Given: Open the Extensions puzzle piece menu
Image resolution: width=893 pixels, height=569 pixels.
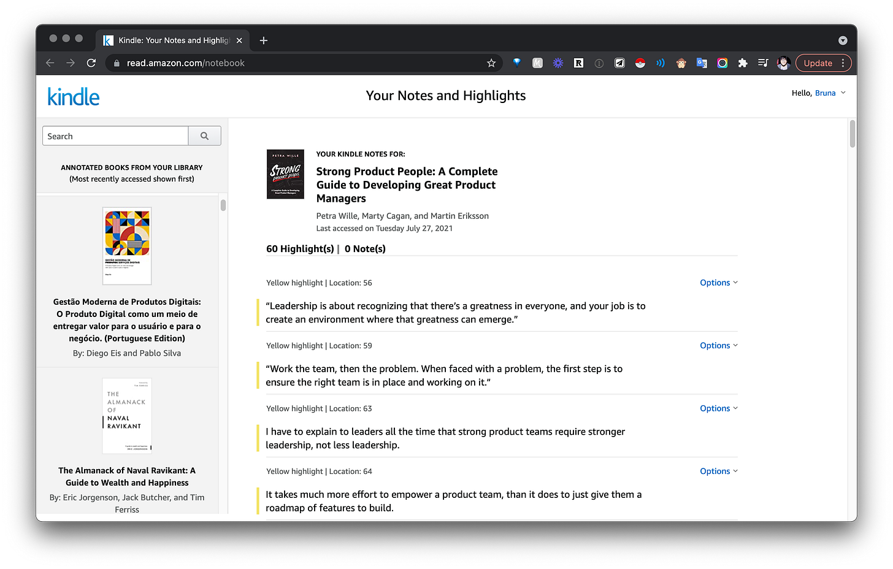Looking at the screenshot, I should click(x=743, y=63).
